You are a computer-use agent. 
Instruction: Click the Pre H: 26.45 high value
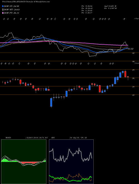pos(87,8)
